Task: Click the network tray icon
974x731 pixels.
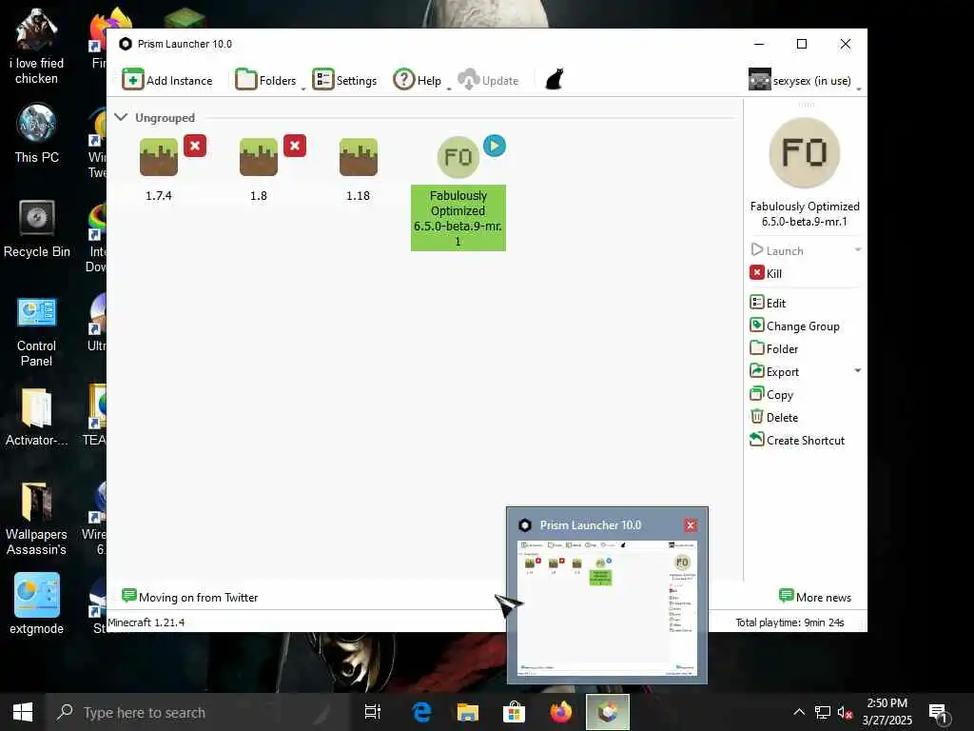Action: coord(823,712)
